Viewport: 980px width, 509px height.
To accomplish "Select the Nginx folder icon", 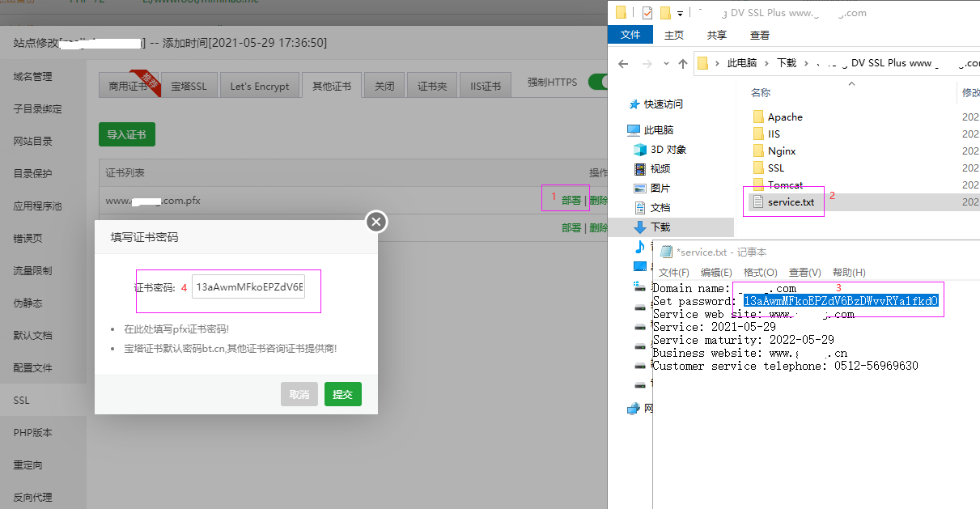I will [x=758, y=151].
